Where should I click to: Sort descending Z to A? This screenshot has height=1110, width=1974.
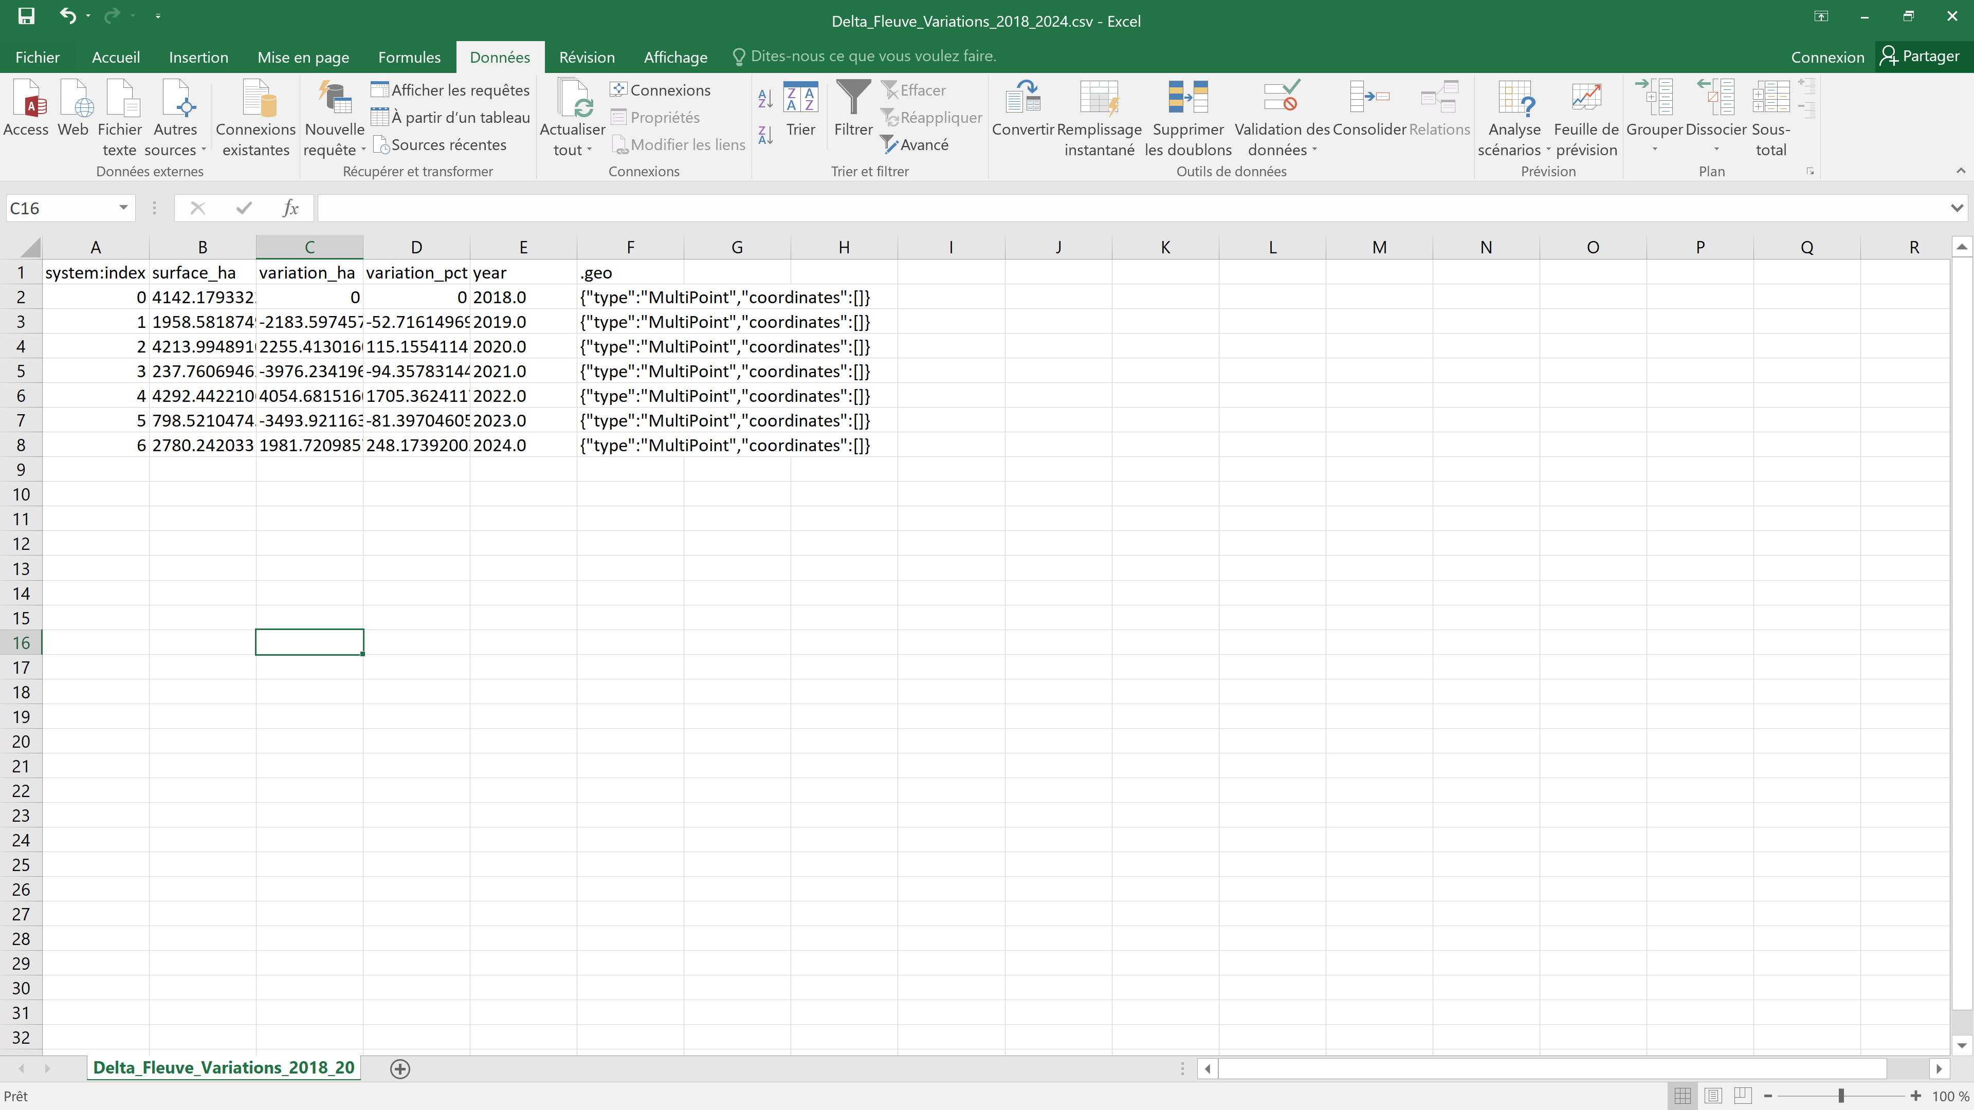[765, 135]
